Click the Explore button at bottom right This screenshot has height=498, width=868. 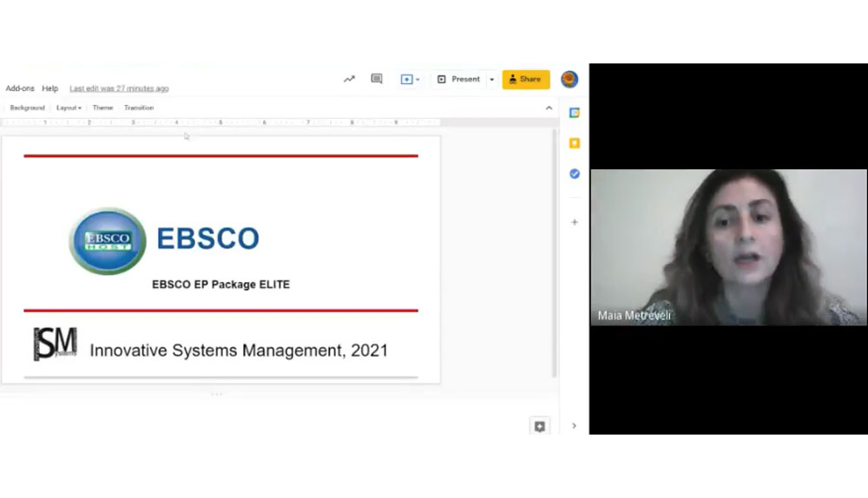coord(539,426)
